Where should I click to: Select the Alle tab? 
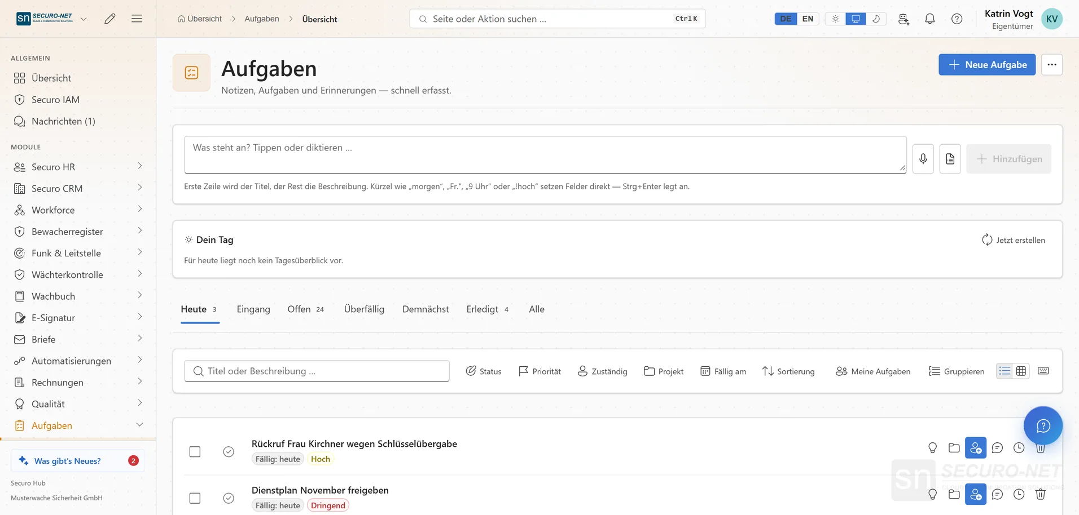point(537,309)
